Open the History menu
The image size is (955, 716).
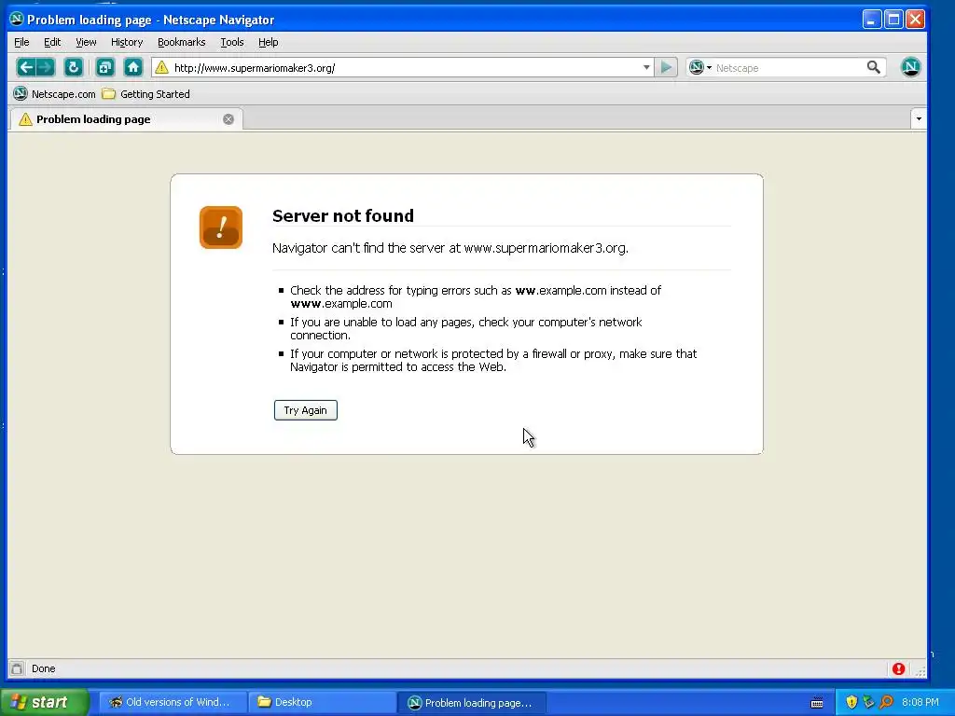[x=127, y=42]
